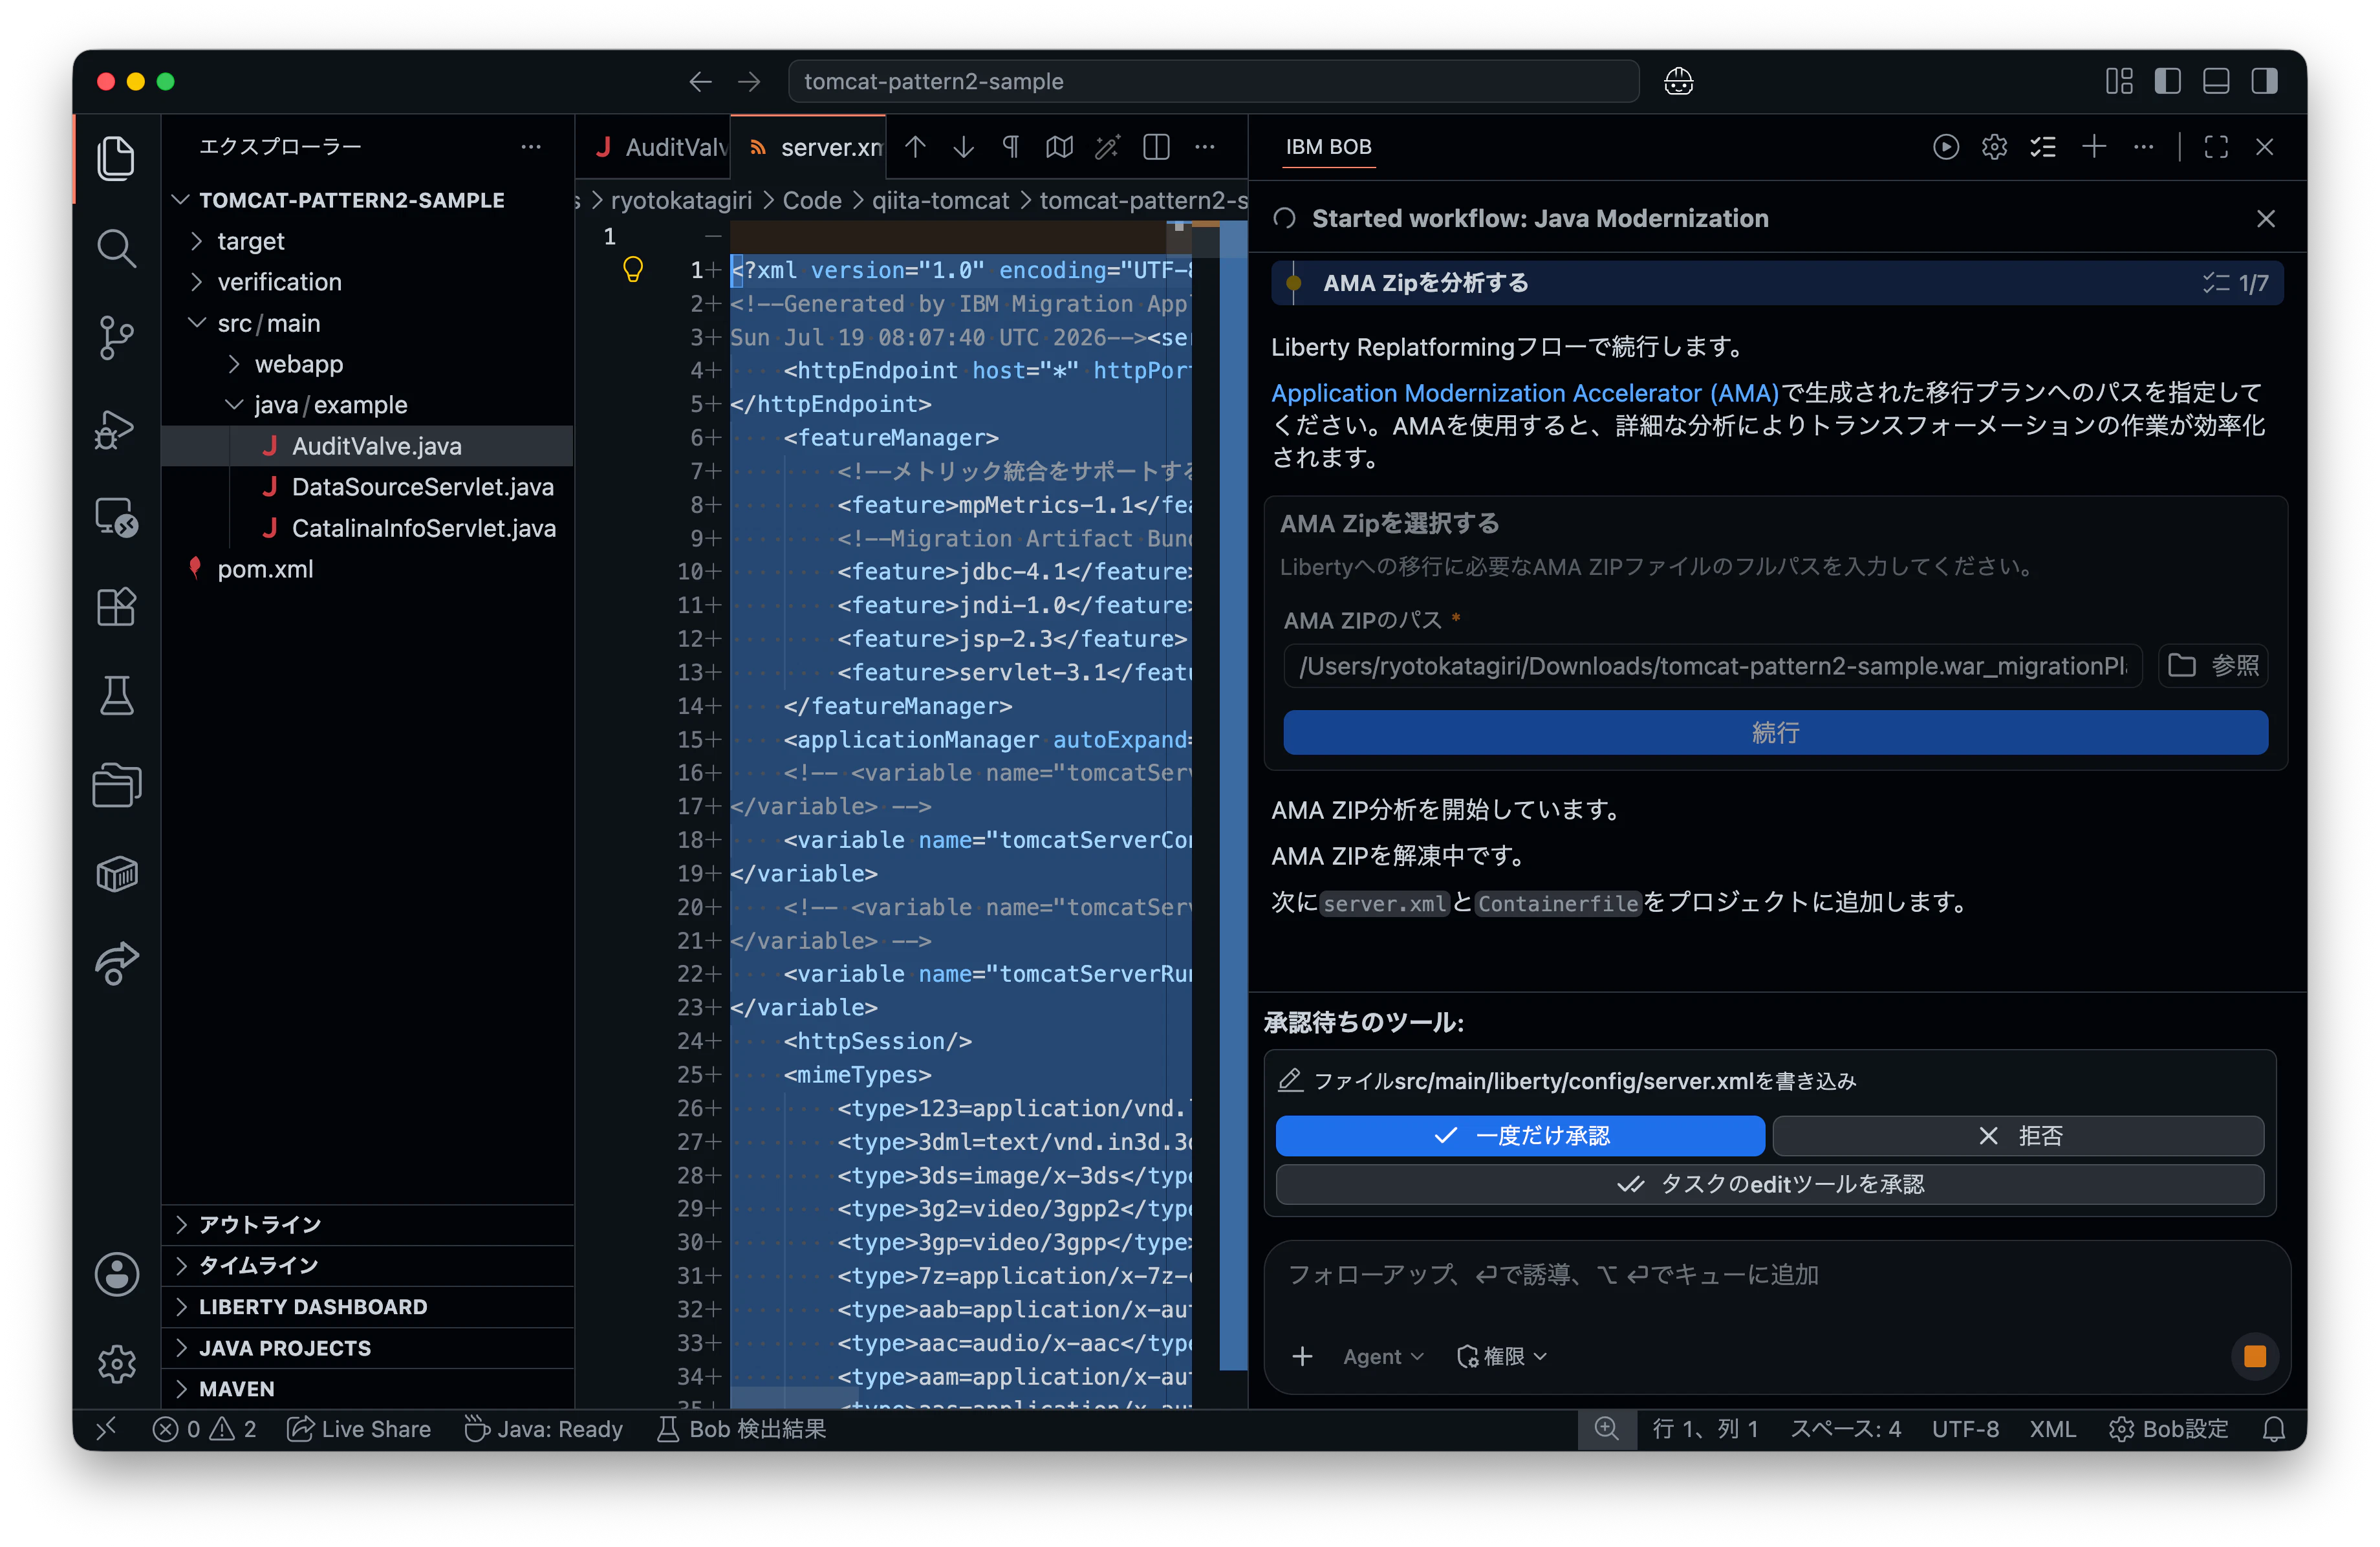Open the Search view in activity bar
The width and height of the screenshot is (2380, 1547).
[x=116, y=248]
